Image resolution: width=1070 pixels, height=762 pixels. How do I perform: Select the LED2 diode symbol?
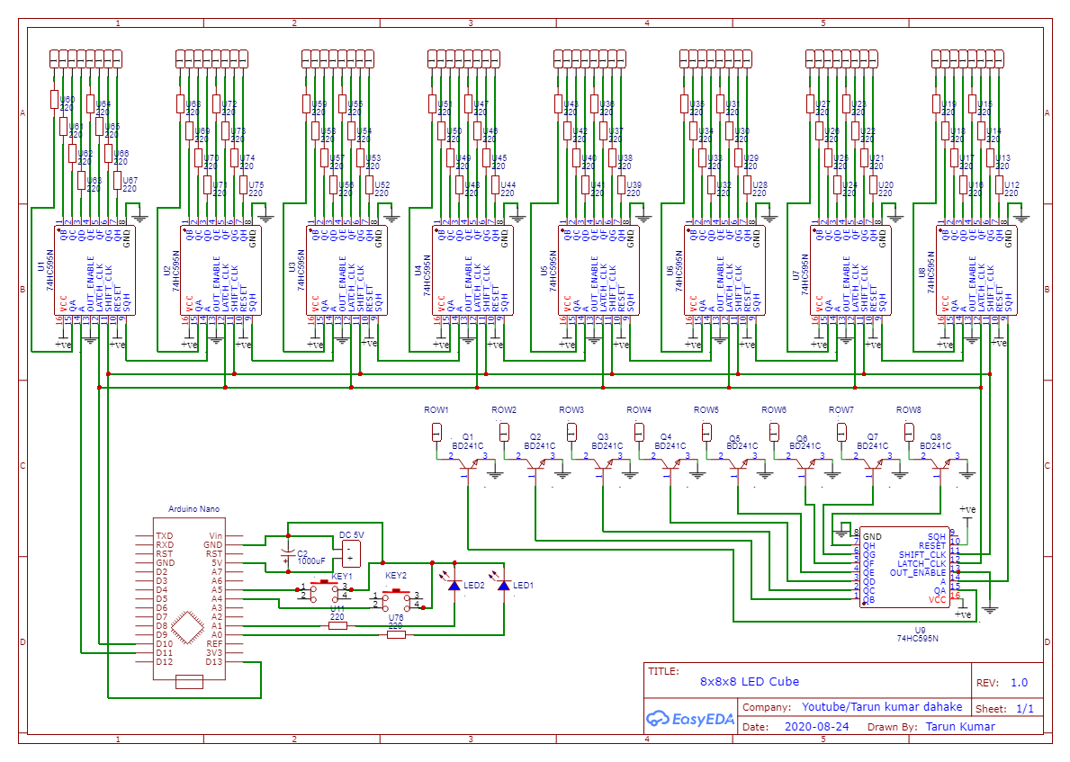tap(454, 586)
